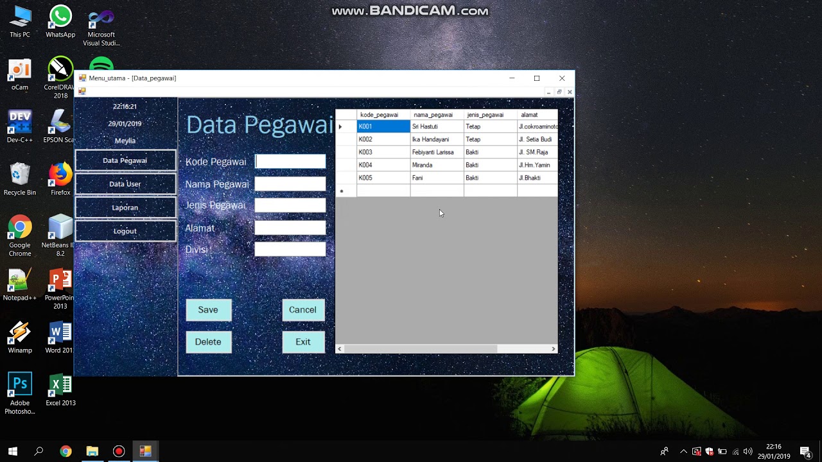Click the Miranda name cell
Viewport: 822px width, 462px height.
437,165
